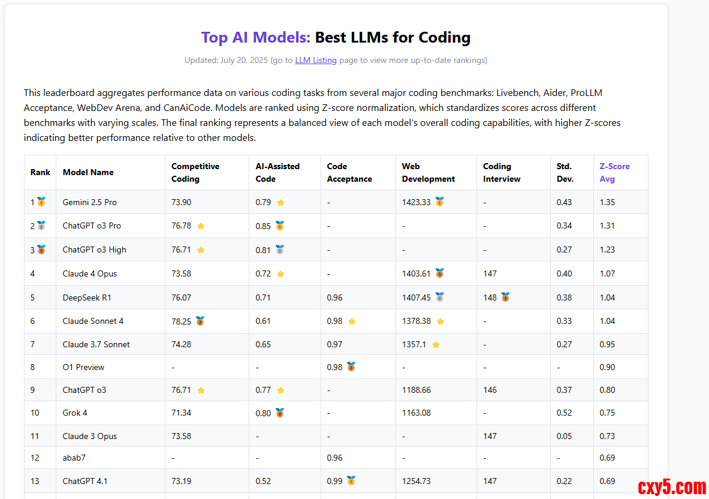Image resolution: width=709 pixels, height=499 pixels.
Task: Click star icon next to Claude 3.7 Sonnet's 1357.1
Action: point(436,345)
